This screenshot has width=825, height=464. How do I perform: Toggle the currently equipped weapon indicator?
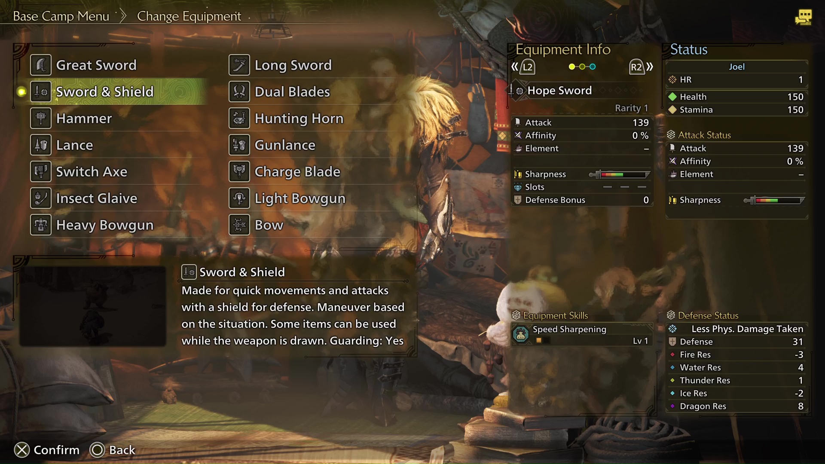(x=21, y=91)
